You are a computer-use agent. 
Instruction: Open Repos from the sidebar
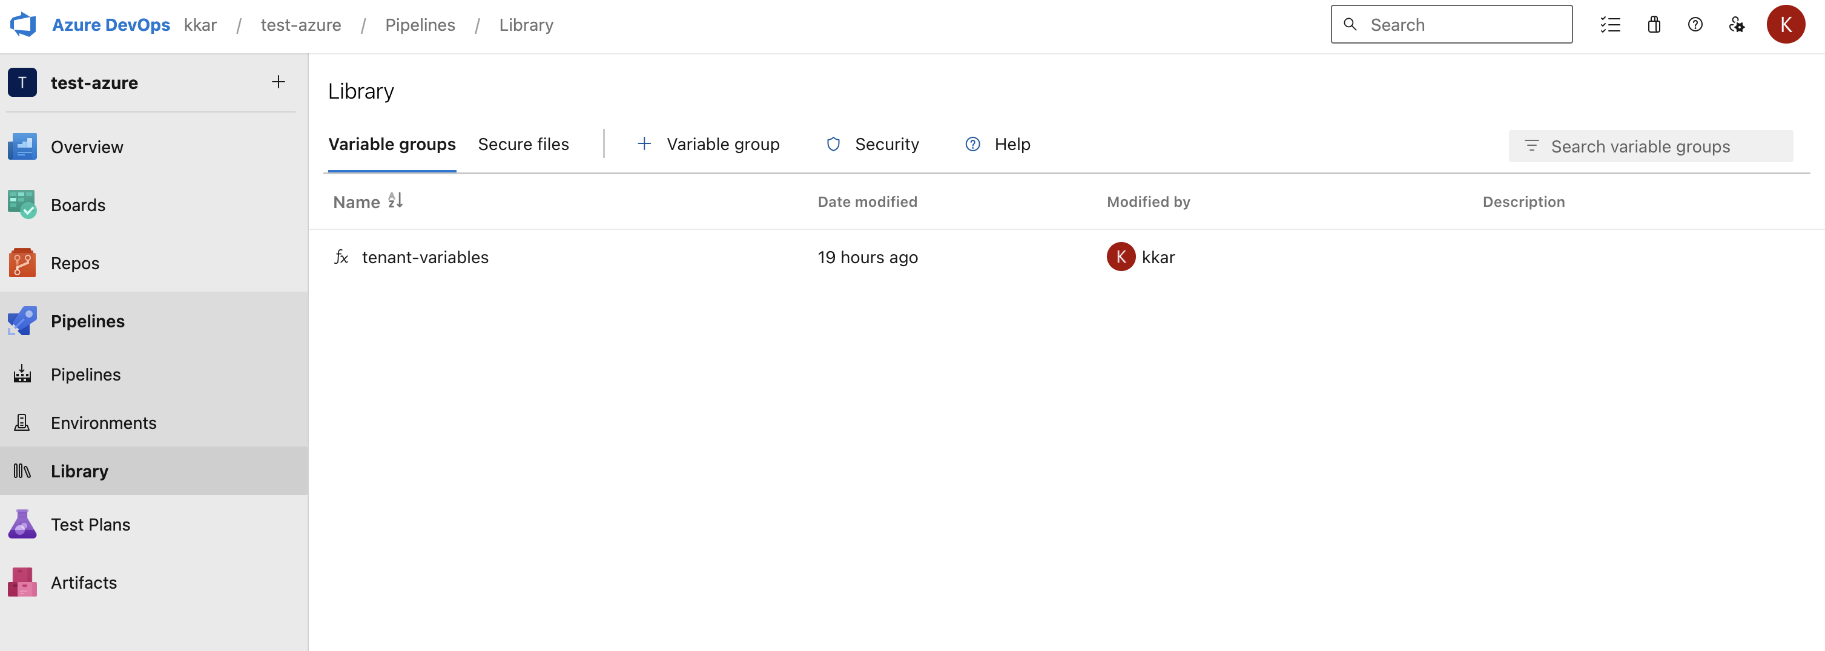tap(75, 263)
